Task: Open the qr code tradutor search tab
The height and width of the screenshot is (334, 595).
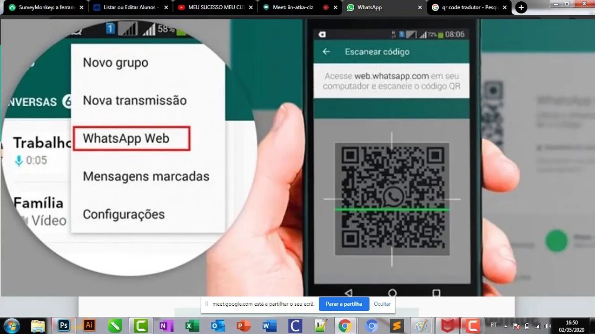Action: [x=469, y=7]
